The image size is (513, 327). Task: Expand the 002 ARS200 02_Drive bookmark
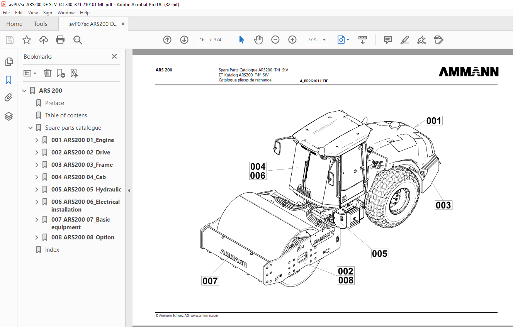click(x=37, y=152)
